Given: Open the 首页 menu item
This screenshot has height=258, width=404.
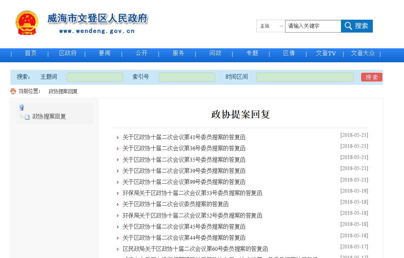Looking at the screenshot, I should 30,53.
